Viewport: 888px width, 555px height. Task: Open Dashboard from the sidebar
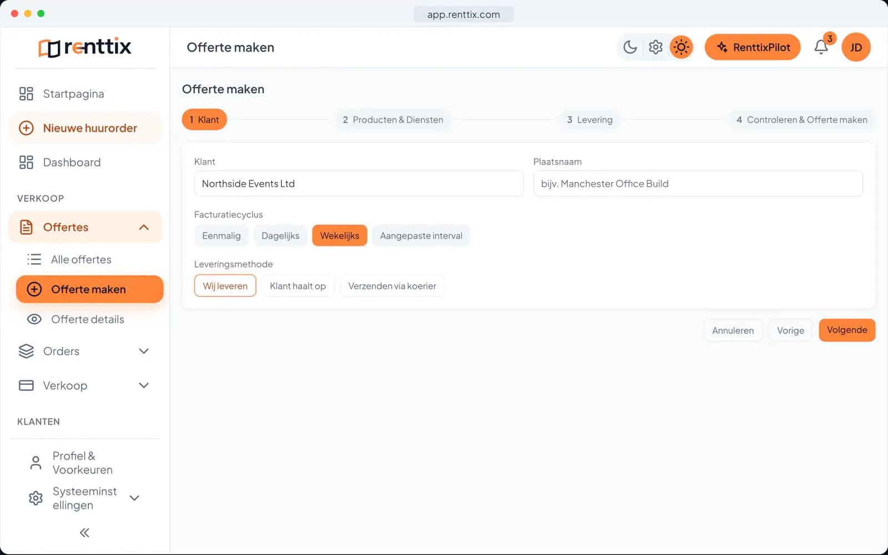click(85, 163)
